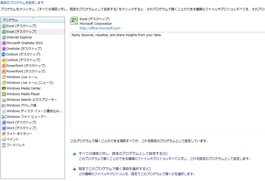Select the highlighted Excel (デスクトップ) row
The height and width of the screenshot is (181, 265).
tap(33, 32)
